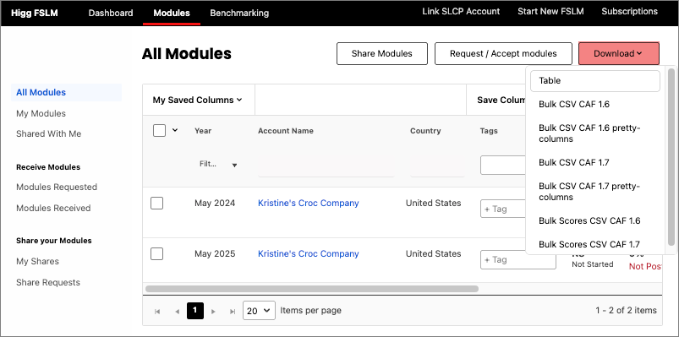
Task: Click current page number 1
Action: pyautogui.click(x=194, y=311)
